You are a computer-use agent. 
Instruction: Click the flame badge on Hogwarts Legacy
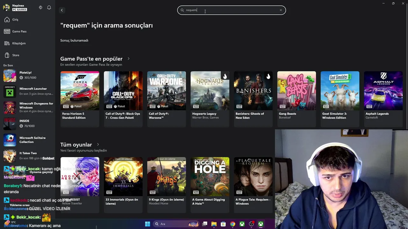tap(225, 76)
